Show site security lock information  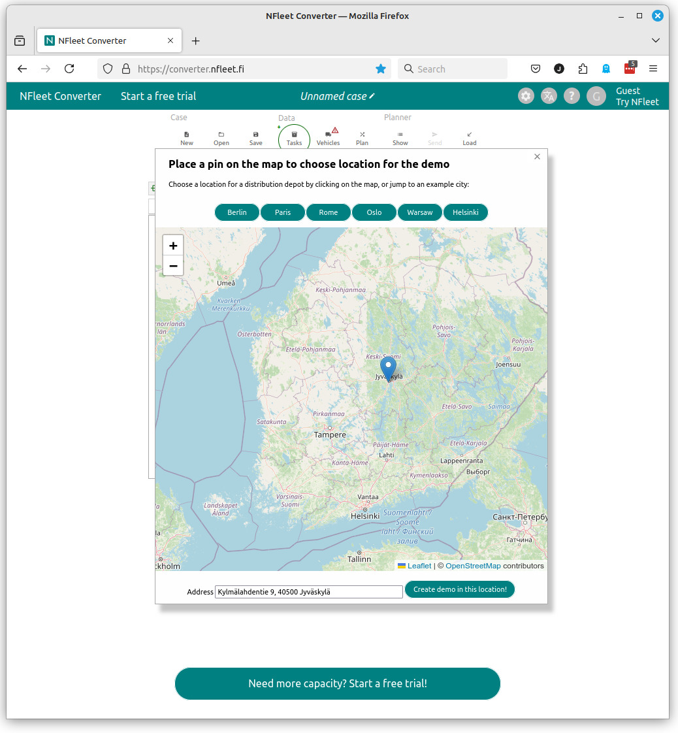126,69
